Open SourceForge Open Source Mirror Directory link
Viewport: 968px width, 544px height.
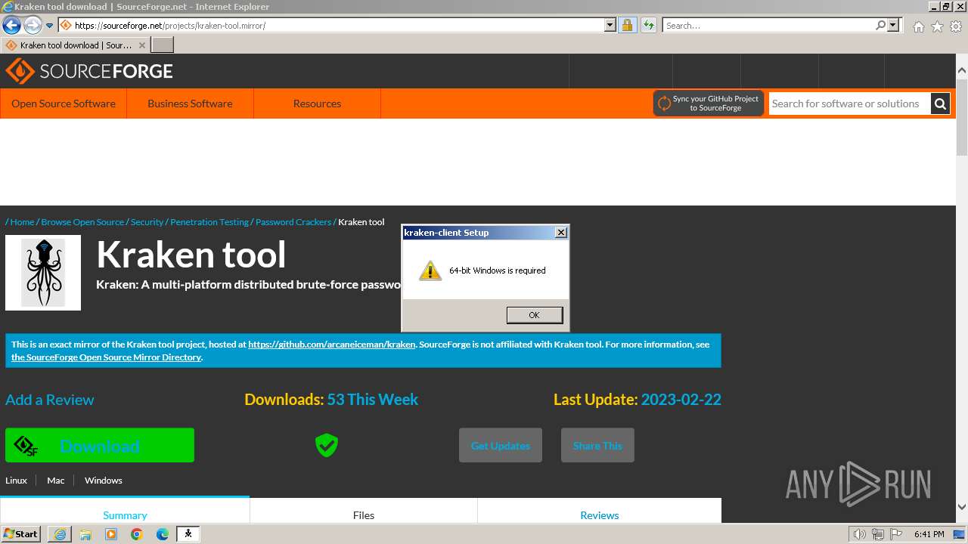(106, 357)
